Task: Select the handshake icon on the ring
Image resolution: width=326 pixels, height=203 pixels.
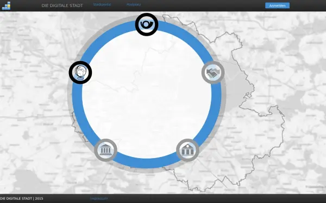Action: click(x=213, y=73)
